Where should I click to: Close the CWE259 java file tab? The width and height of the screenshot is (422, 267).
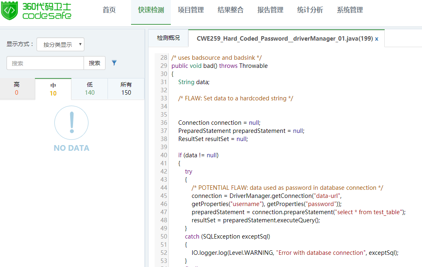pyautogui.click(x=377, y=39)
